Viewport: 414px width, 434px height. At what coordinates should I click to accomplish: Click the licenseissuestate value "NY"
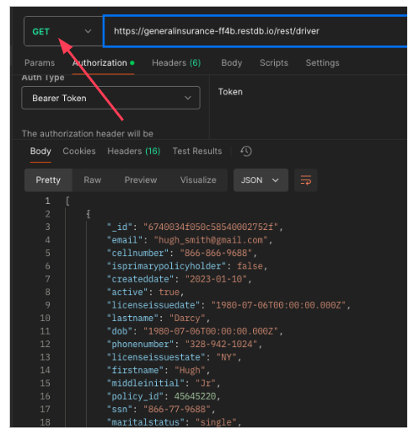[226, 357]
